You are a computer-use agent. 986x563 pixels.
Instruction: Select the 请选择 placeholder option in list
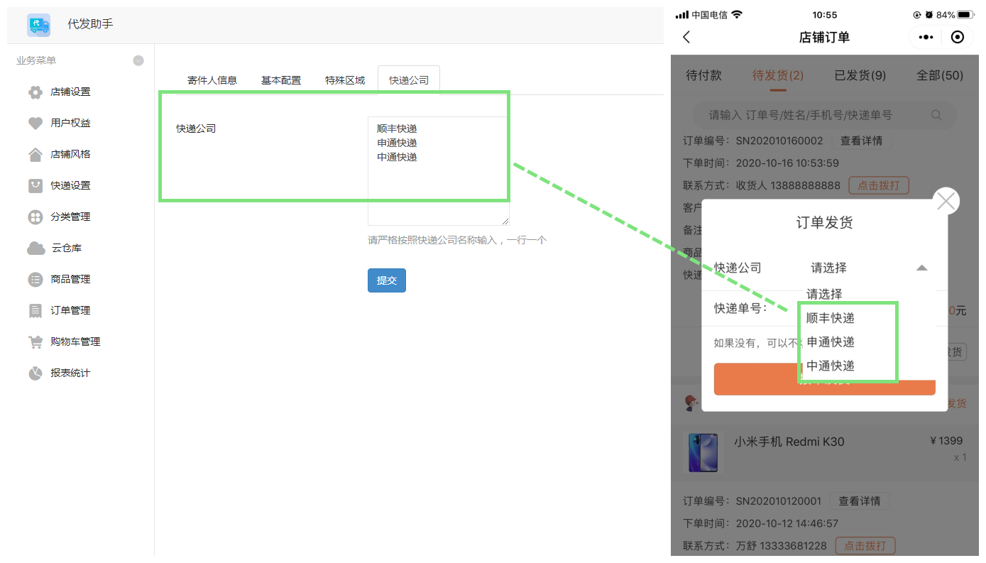pos(824,294)
